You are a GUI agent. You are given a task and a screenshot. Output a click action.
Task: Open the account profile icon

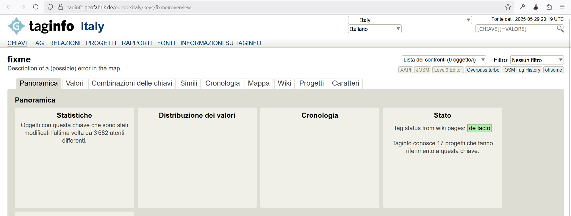[536, 7]
